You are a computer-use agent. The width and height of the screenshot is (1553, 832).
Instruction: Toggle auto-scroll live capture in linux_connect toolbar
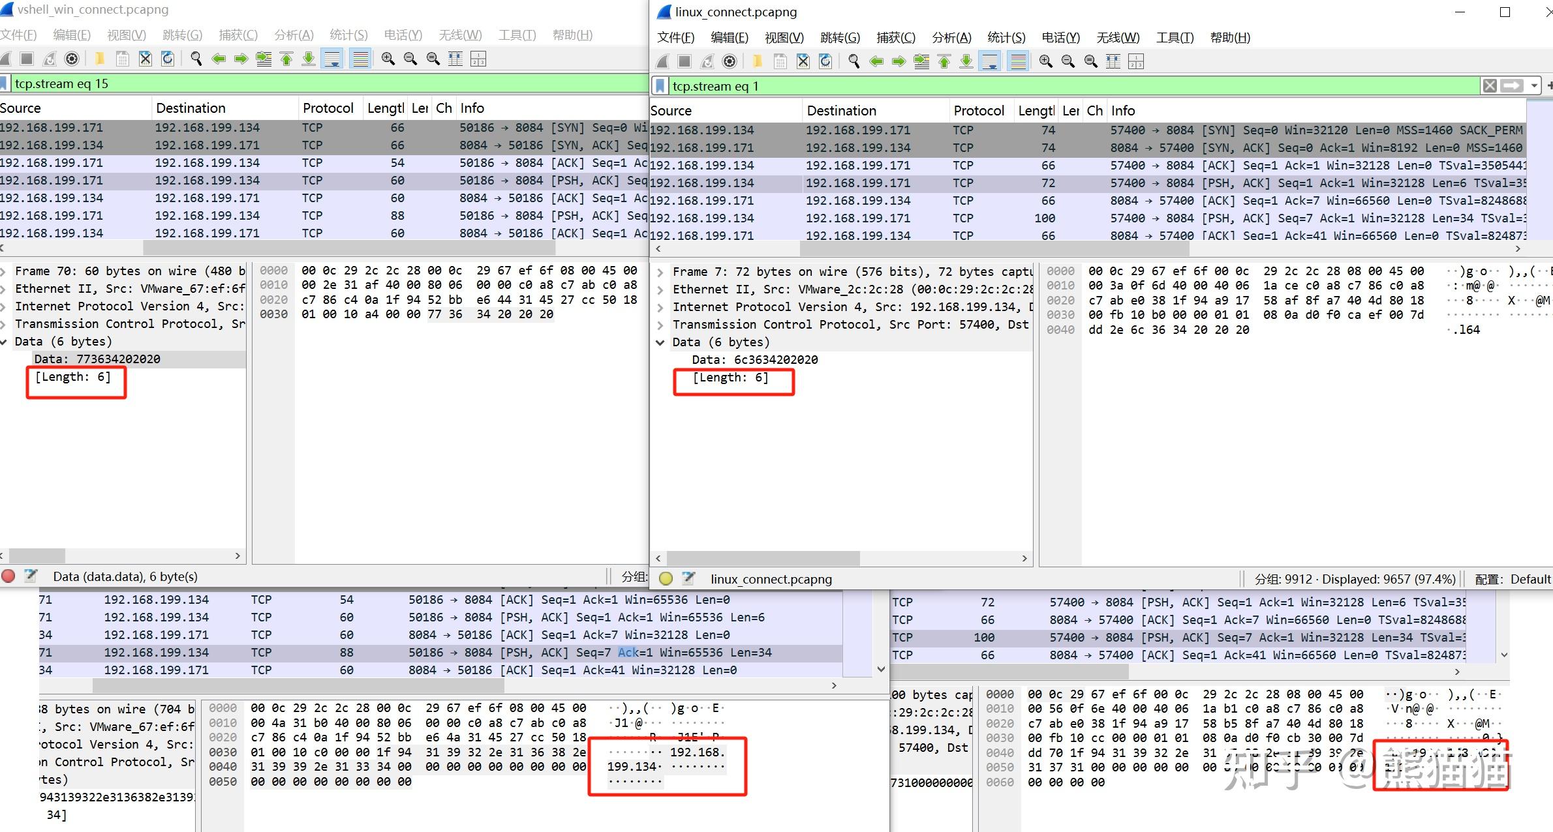point(990,61)
